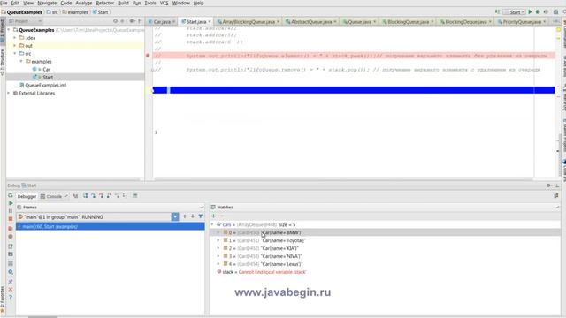Viewport: 566px width, 318px height.
Task: Expand watch element 1 Toyota
Action: tap(218, 240)
